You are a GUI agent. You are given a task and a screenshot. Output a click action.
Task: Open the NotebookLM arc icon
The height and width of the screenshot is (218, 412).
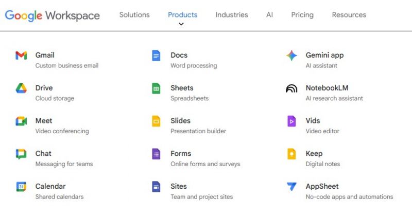pyautogui.click(x=291, y=88)
